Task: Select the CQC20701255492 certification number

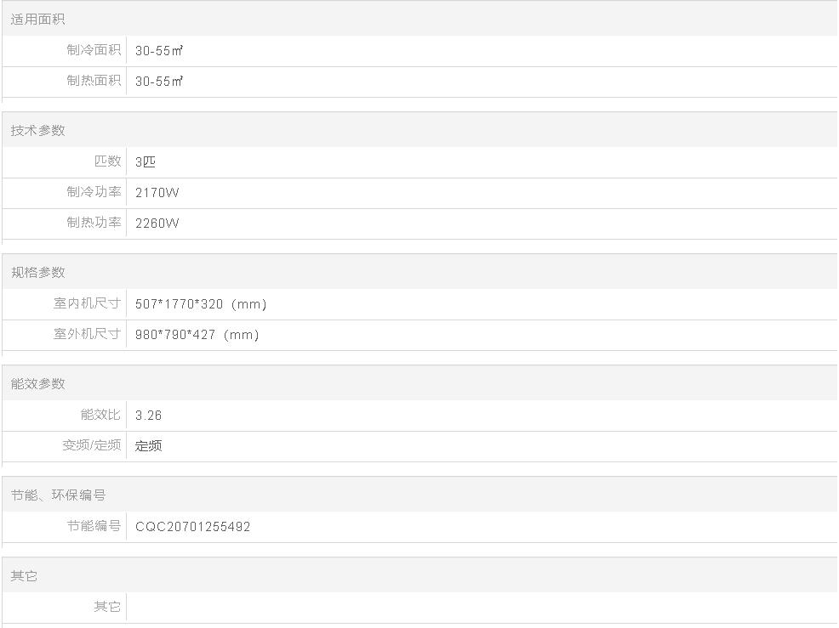Action: [x=192, y=527]
